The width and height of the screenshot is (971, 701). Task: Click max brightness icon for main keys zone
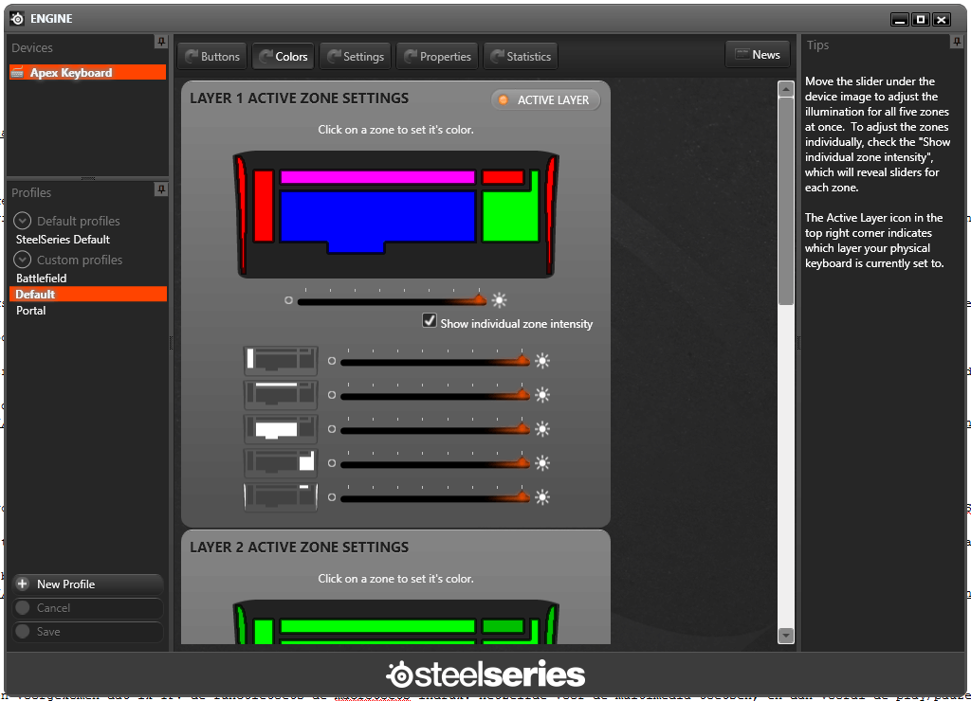pyautogui.click(x=542, y=429)
